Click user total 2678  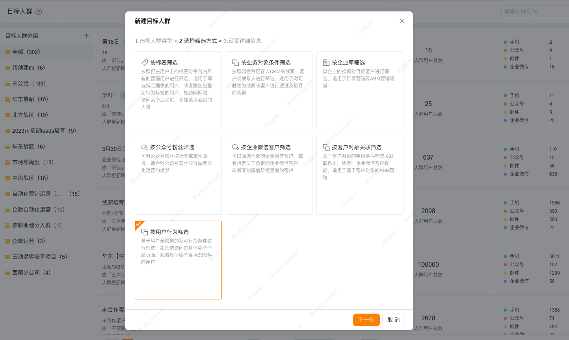[428, 318]
